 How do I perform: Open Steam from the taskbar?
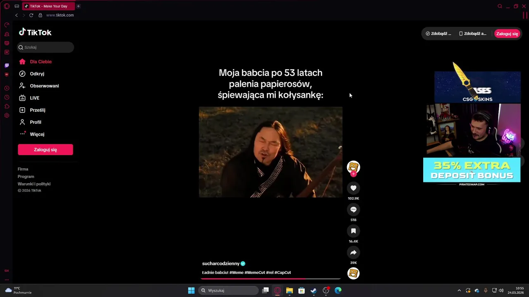(314, 290)
